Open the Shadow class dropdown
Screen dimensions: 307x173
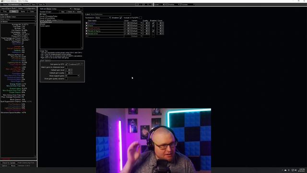(x=173, y=4)
